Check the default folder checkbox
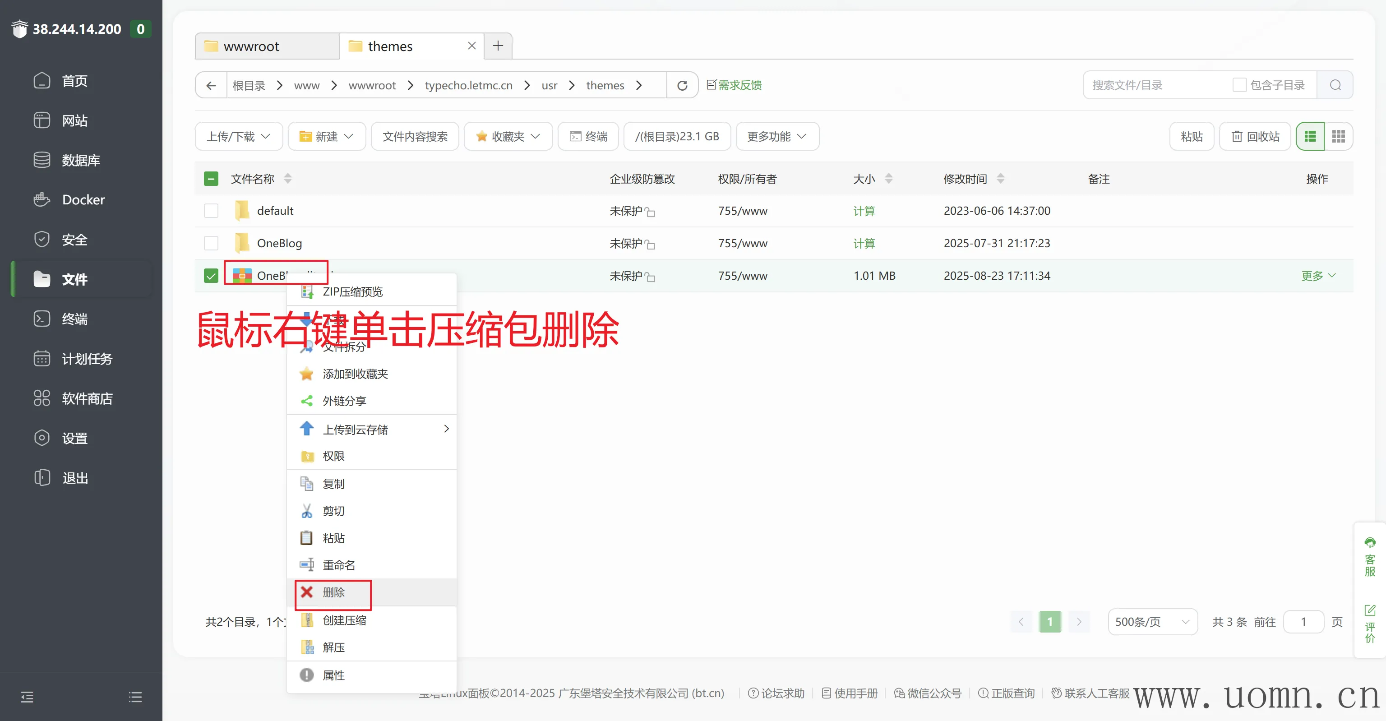This screenshot has width=1386, height=721. point(211,211)
